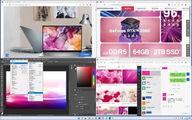Click the Photoshop Home icon
Screen dimensions: 192x120
2,62
